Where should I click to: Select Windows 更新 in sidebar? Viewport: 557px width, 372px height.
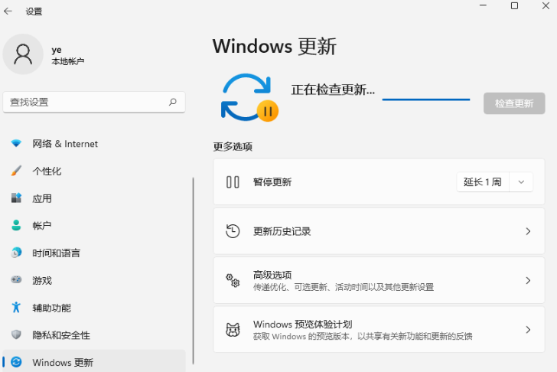click(x=94, y=362)
